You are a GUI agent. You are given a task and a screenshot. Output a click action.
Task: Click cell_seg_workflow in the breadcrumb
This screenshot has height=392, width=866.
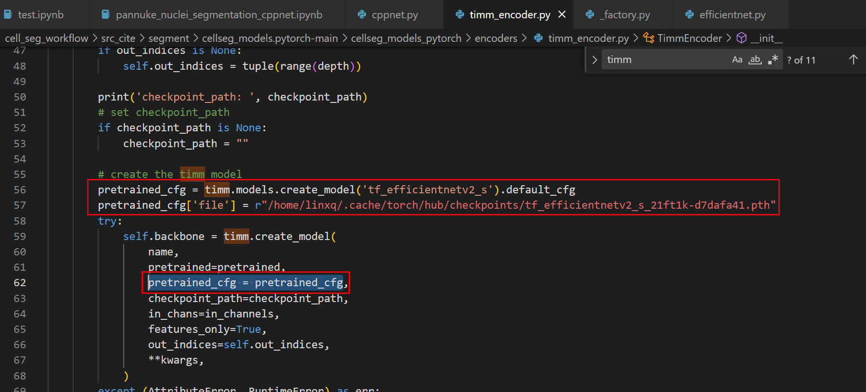point(47,38)
